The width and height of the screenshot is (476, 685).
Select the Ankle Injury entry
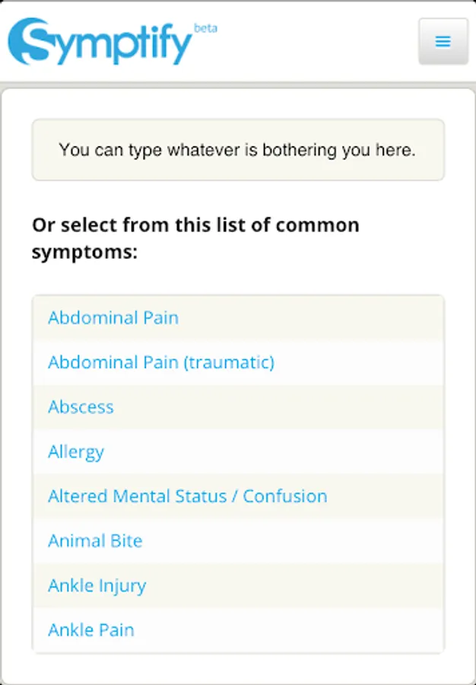97,586
